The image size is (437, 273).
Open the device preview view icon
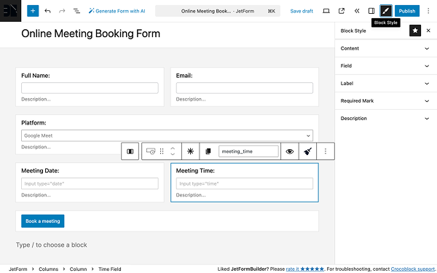[326, 11]
